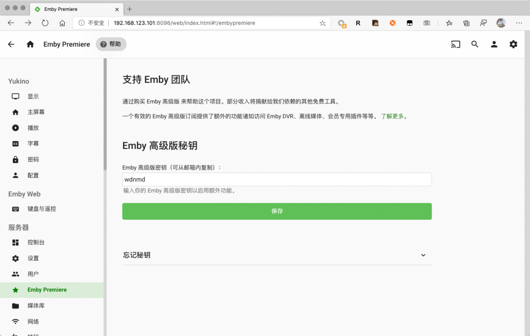Image resolution: width=530 pixels, height=336 pixels.
Task: Open the browser's three-dot menu
Action: [519, 23]
